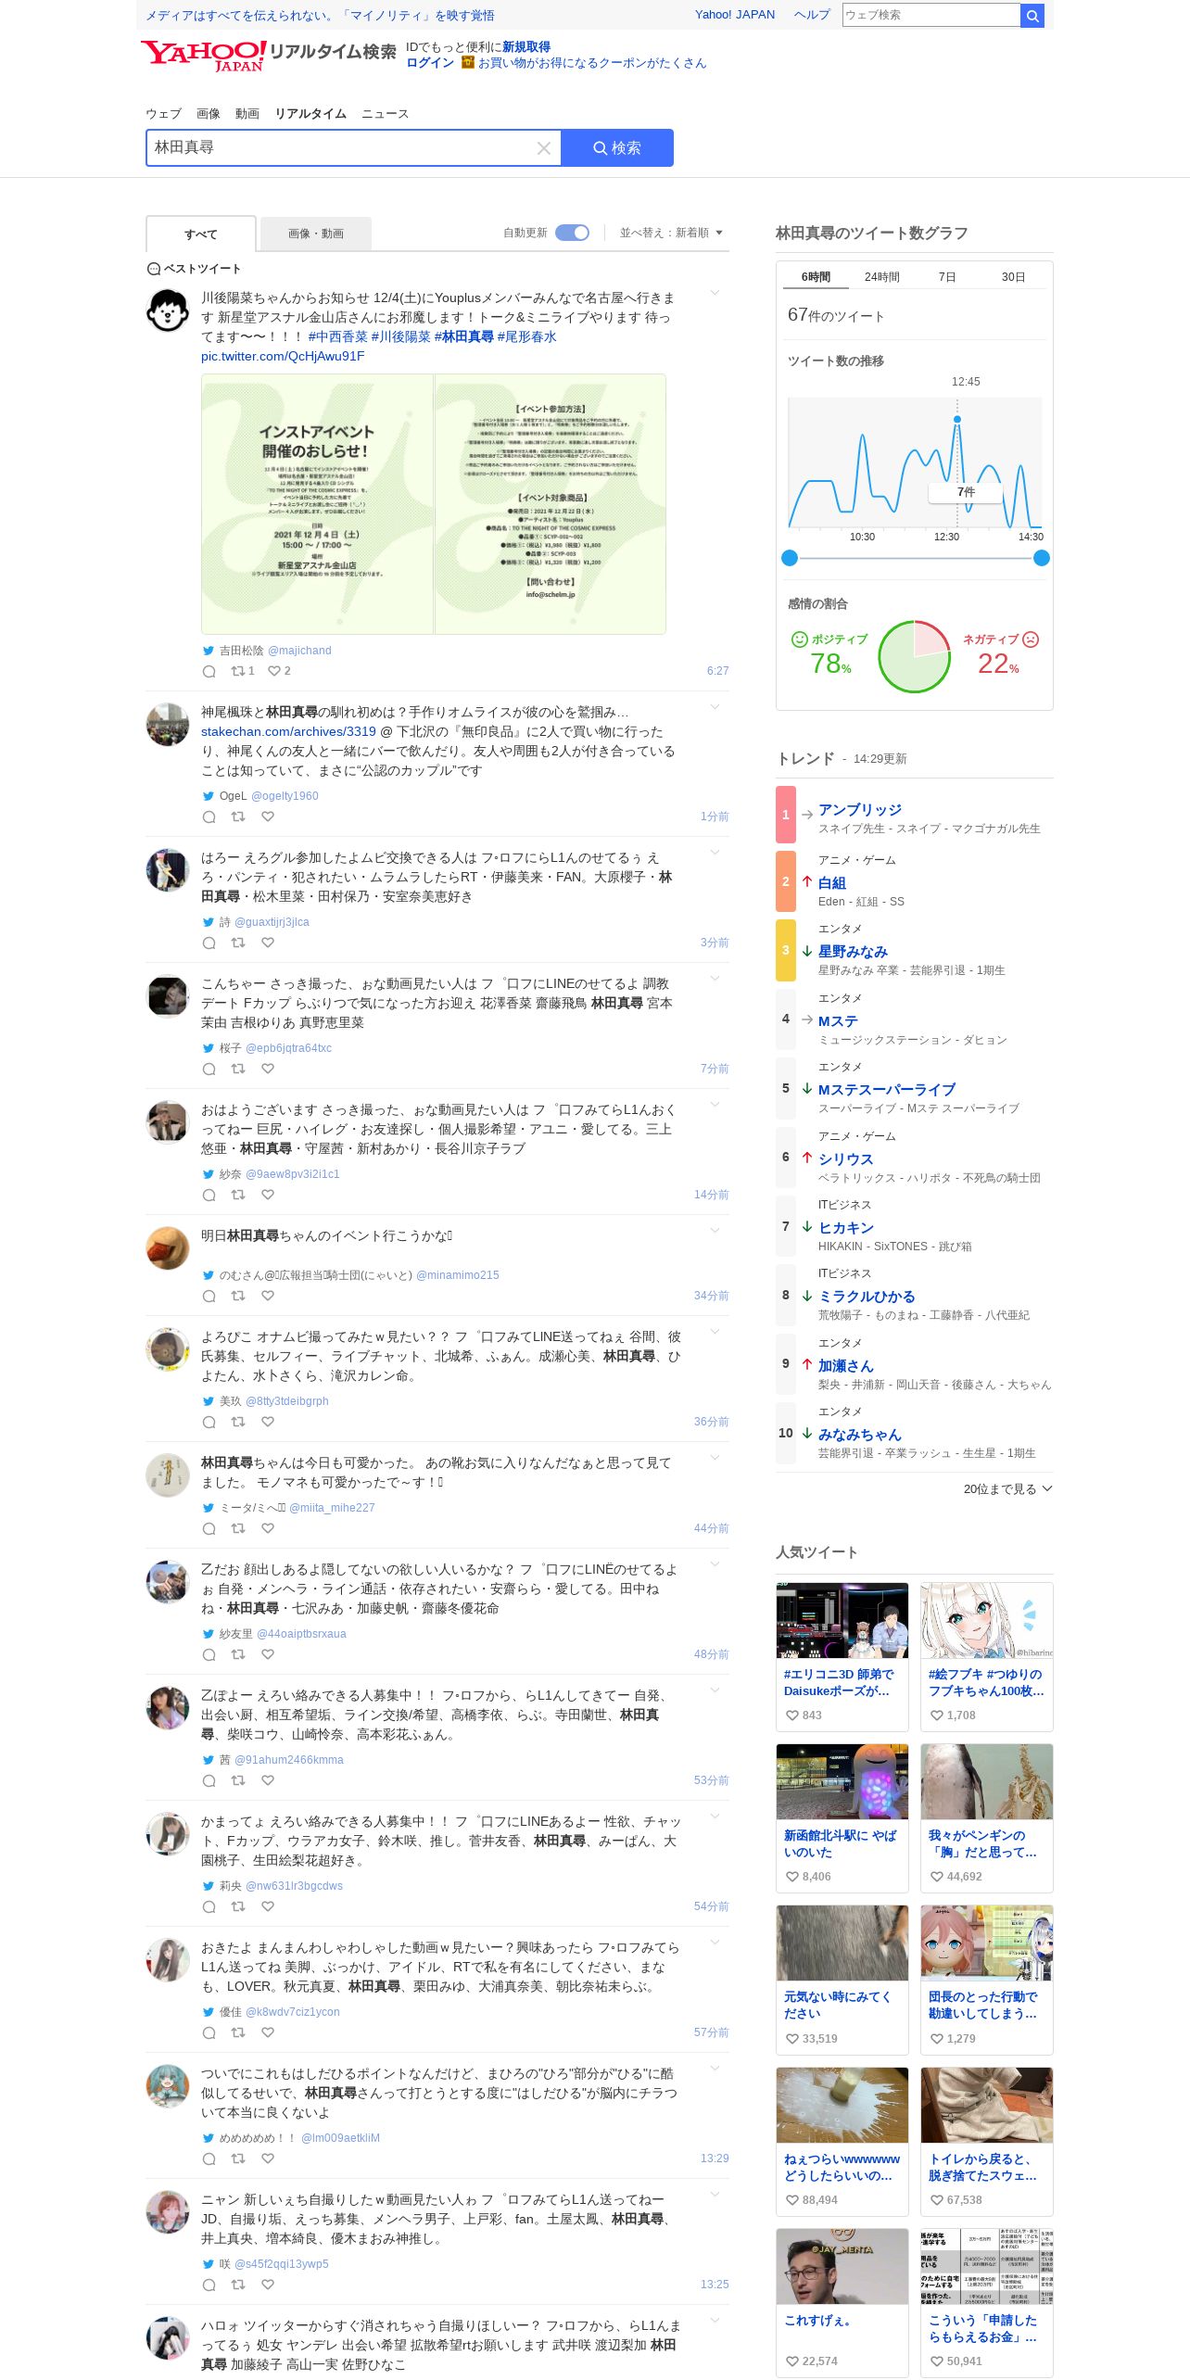Open the インストアイベント flyer image
The width and height of the screenshot is (1190, 2380).
click(317, 504)
